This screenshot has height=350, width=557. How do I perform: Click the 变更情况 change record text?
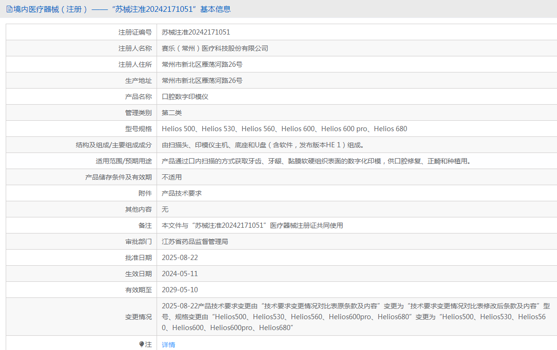click(x=356, y=317)
